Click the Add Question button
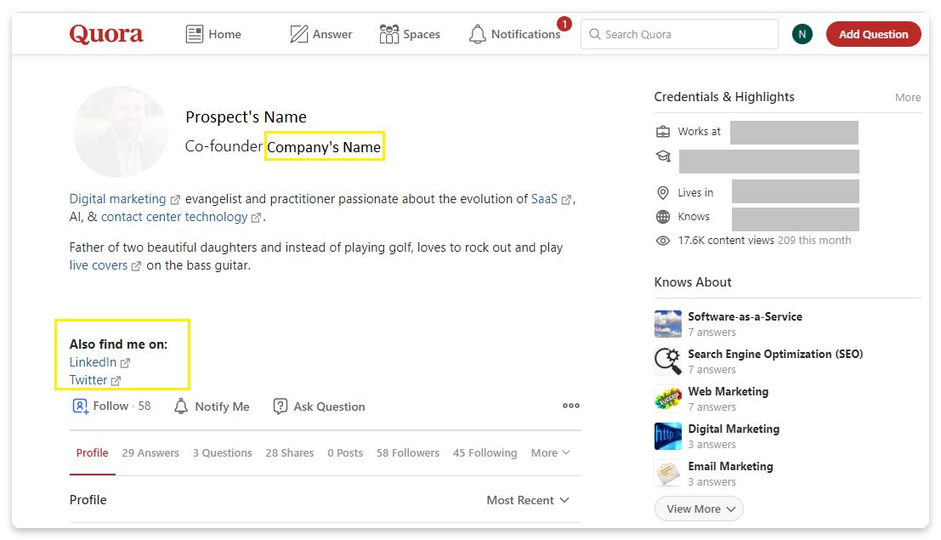This screenshot has width=941, height=540. click(873, 34)
